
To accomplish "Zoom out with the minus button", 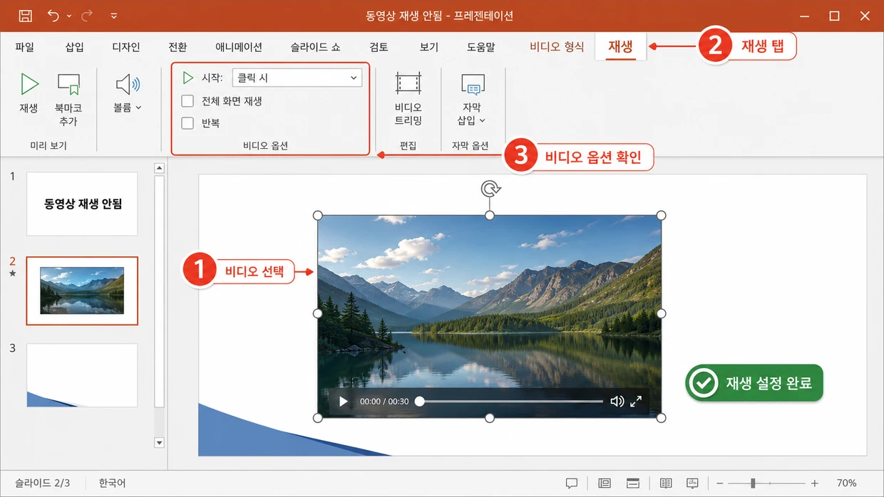I will (x=720, y=483).
